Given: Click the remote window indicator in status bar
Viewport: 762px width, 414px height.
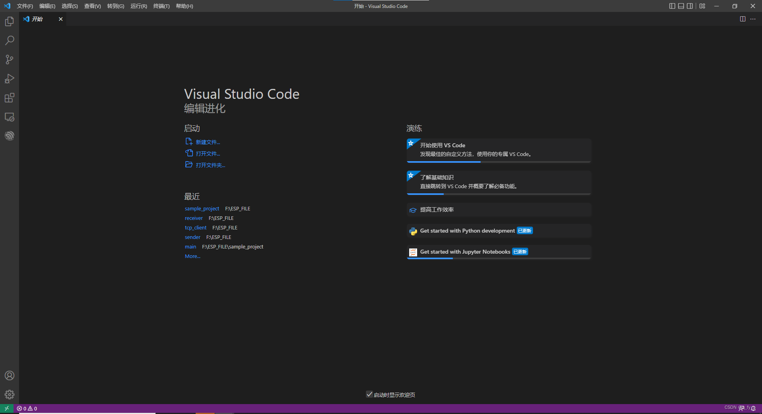Looking at the screenshot, I should point(7,408).
